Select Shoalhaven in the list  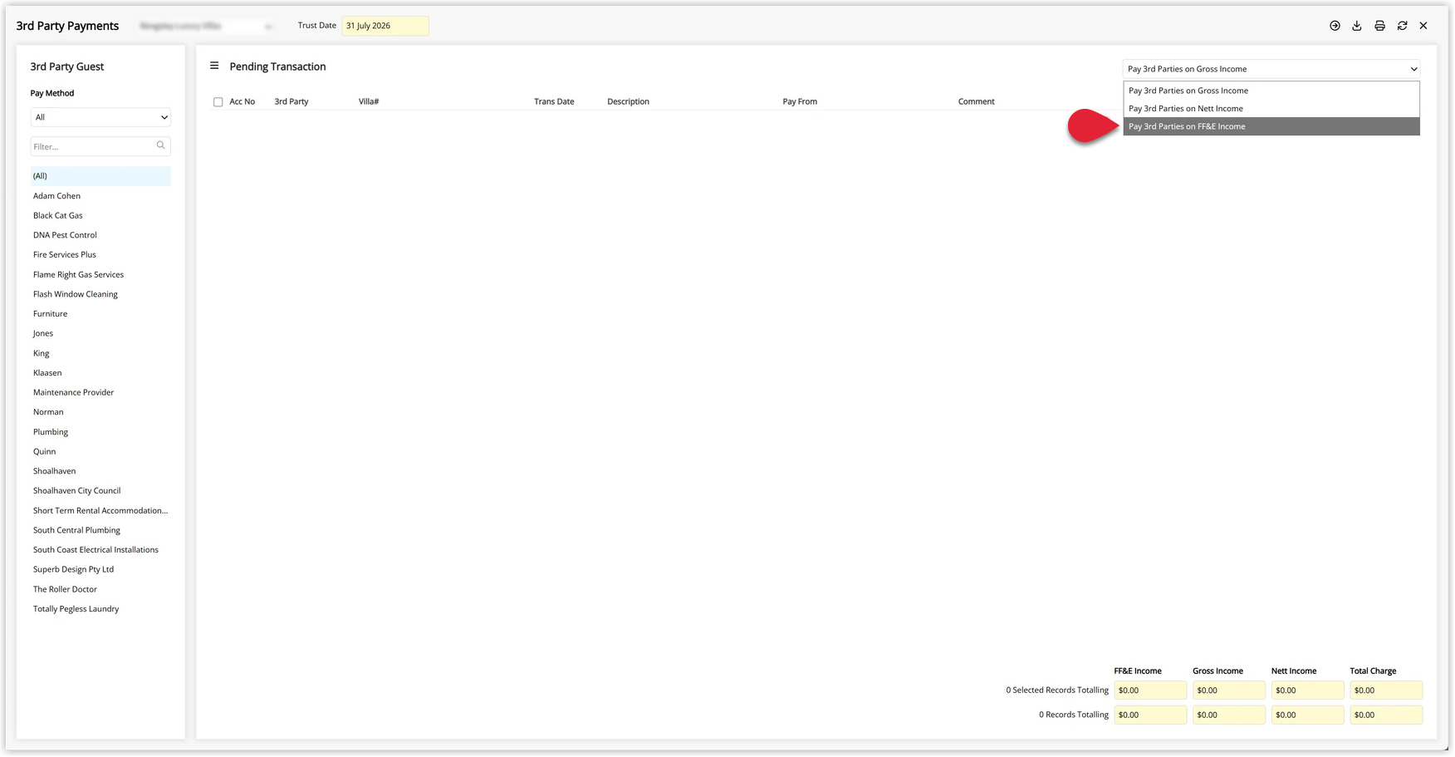pyautogui.click(x=100, y=471)
